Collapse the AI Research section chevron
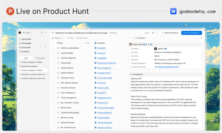Viewport: 222px width, 133px height. (x=144, y=74)
